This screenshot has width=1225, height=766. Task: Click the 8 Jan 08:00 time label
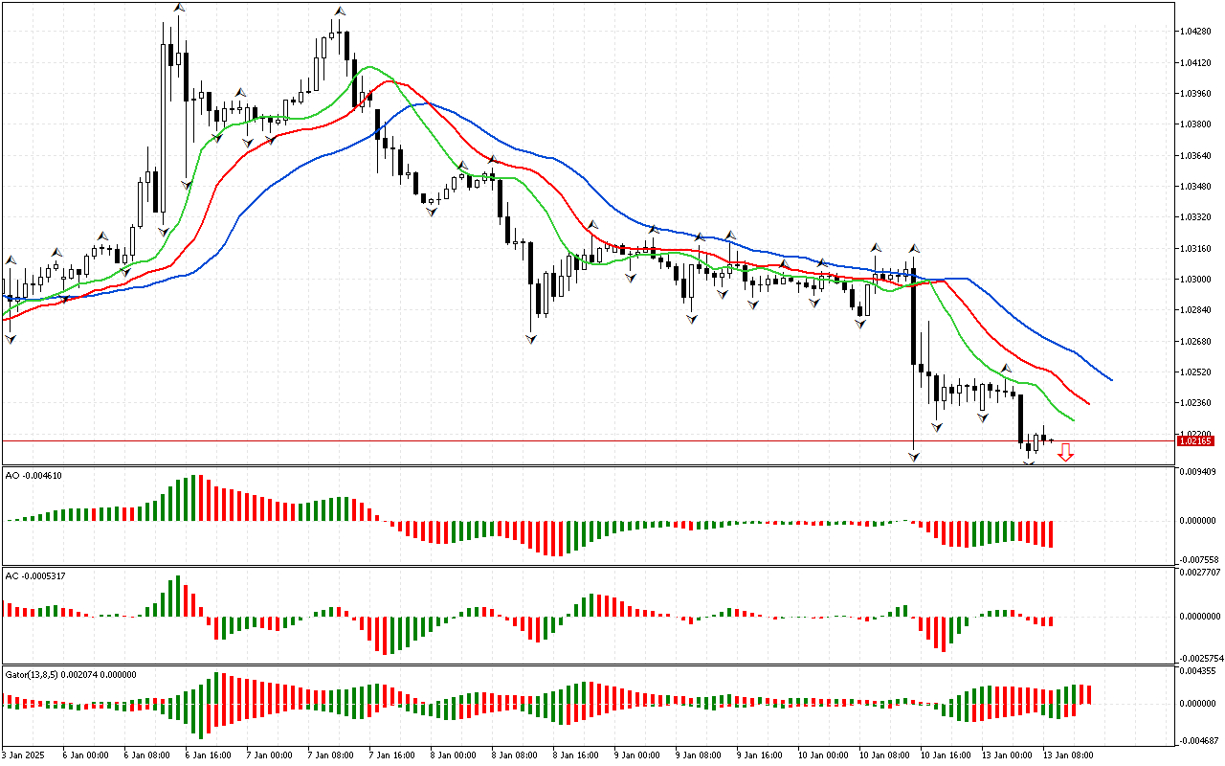[516, 755]
